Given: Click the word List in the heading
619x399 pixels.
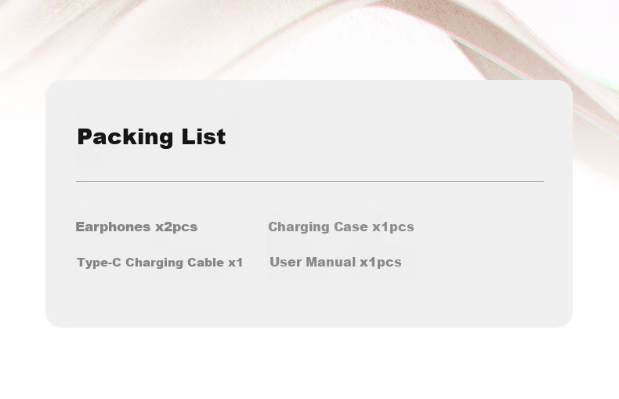Looking at the screenshot, I should coord(203,136).
